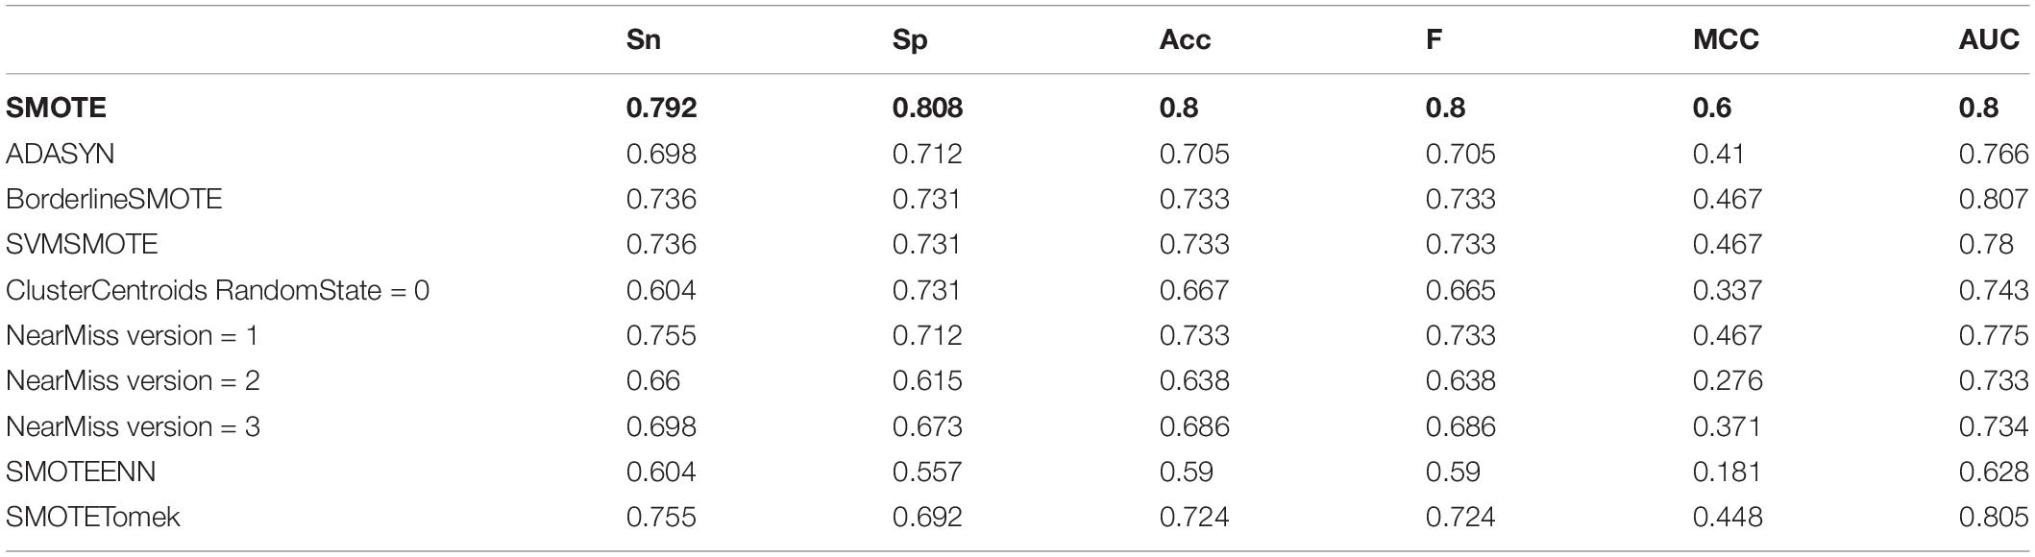Click the ADASYN row label

[x=60, y=154]
